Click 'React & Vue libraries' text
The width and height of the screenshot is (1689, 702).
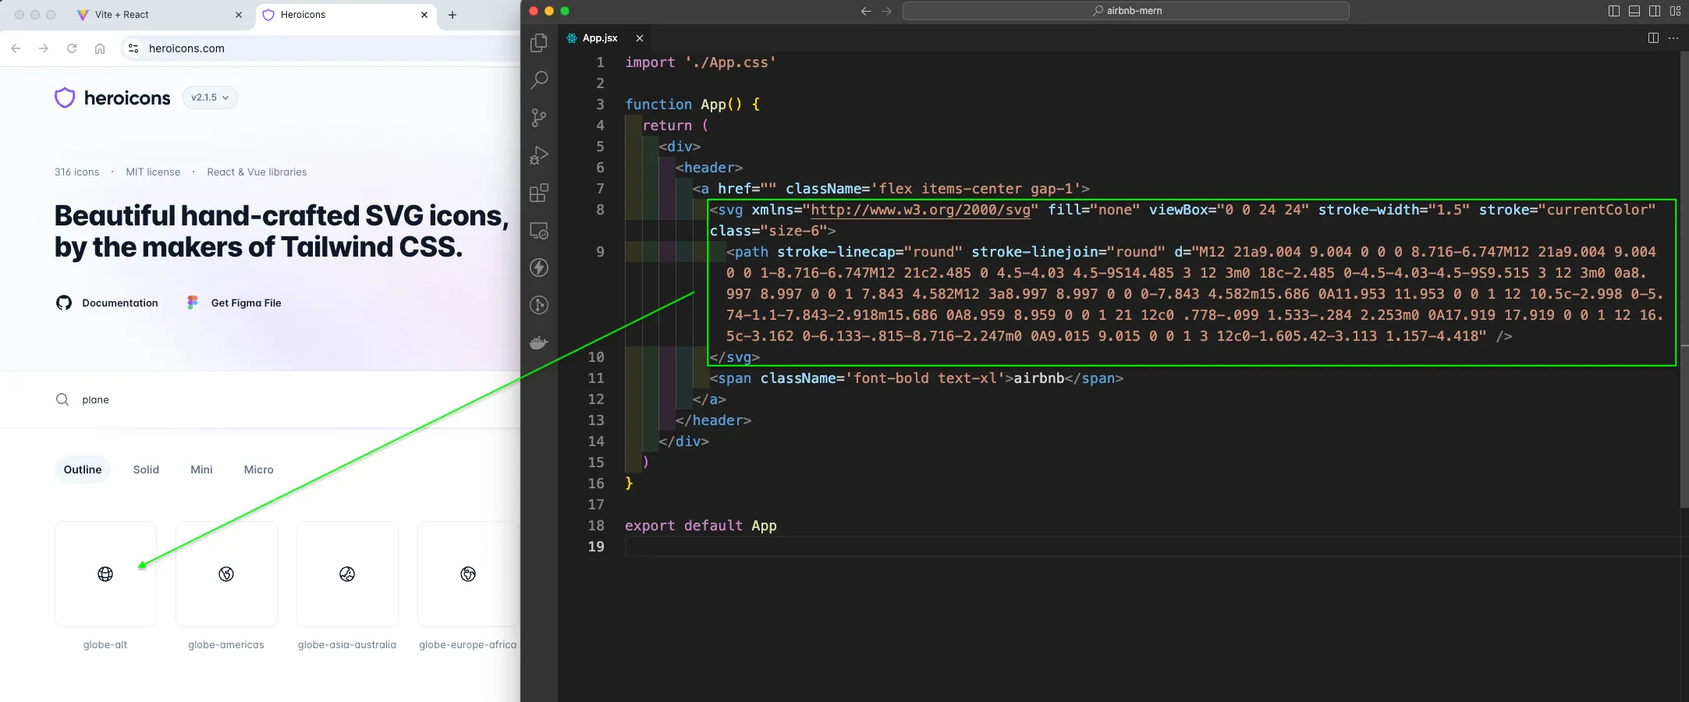pos(257,172)
